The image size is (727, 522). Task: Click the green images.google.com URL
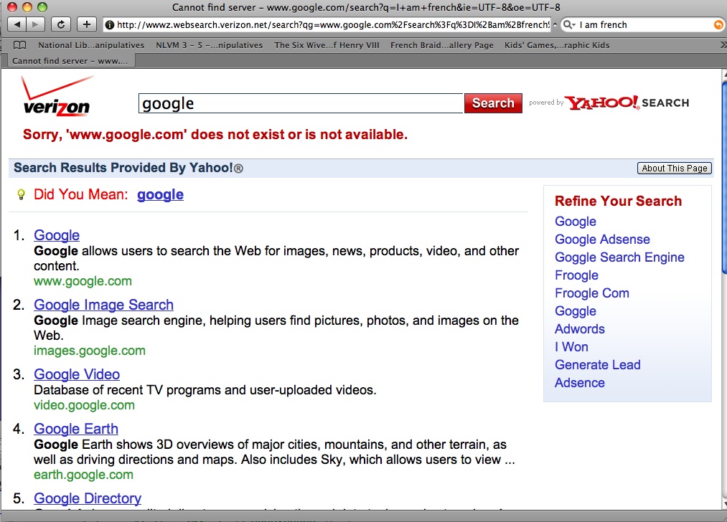coord(90,351)
